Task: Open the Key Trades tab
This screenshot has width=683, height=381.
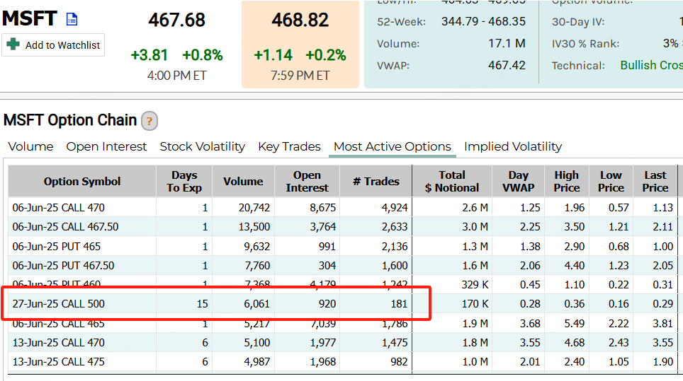Action: tap(289, 146)
